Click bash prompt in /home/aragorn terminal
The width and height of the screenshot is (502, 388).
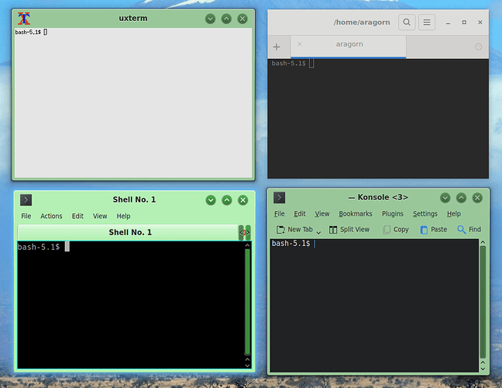[x=288, y=64]
